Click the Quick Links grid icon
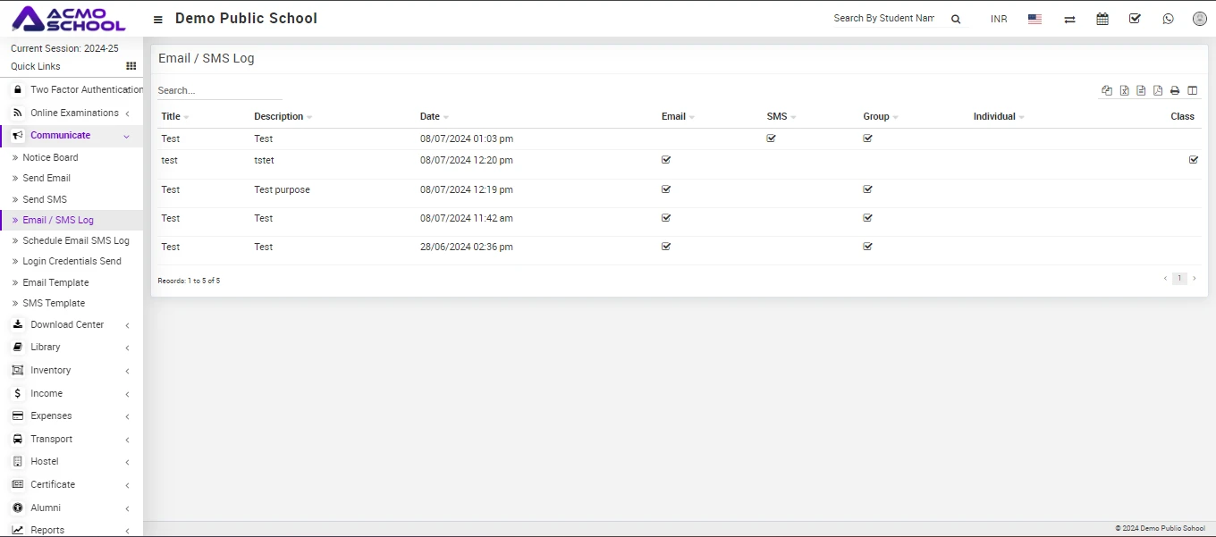 tap(131, 66)
